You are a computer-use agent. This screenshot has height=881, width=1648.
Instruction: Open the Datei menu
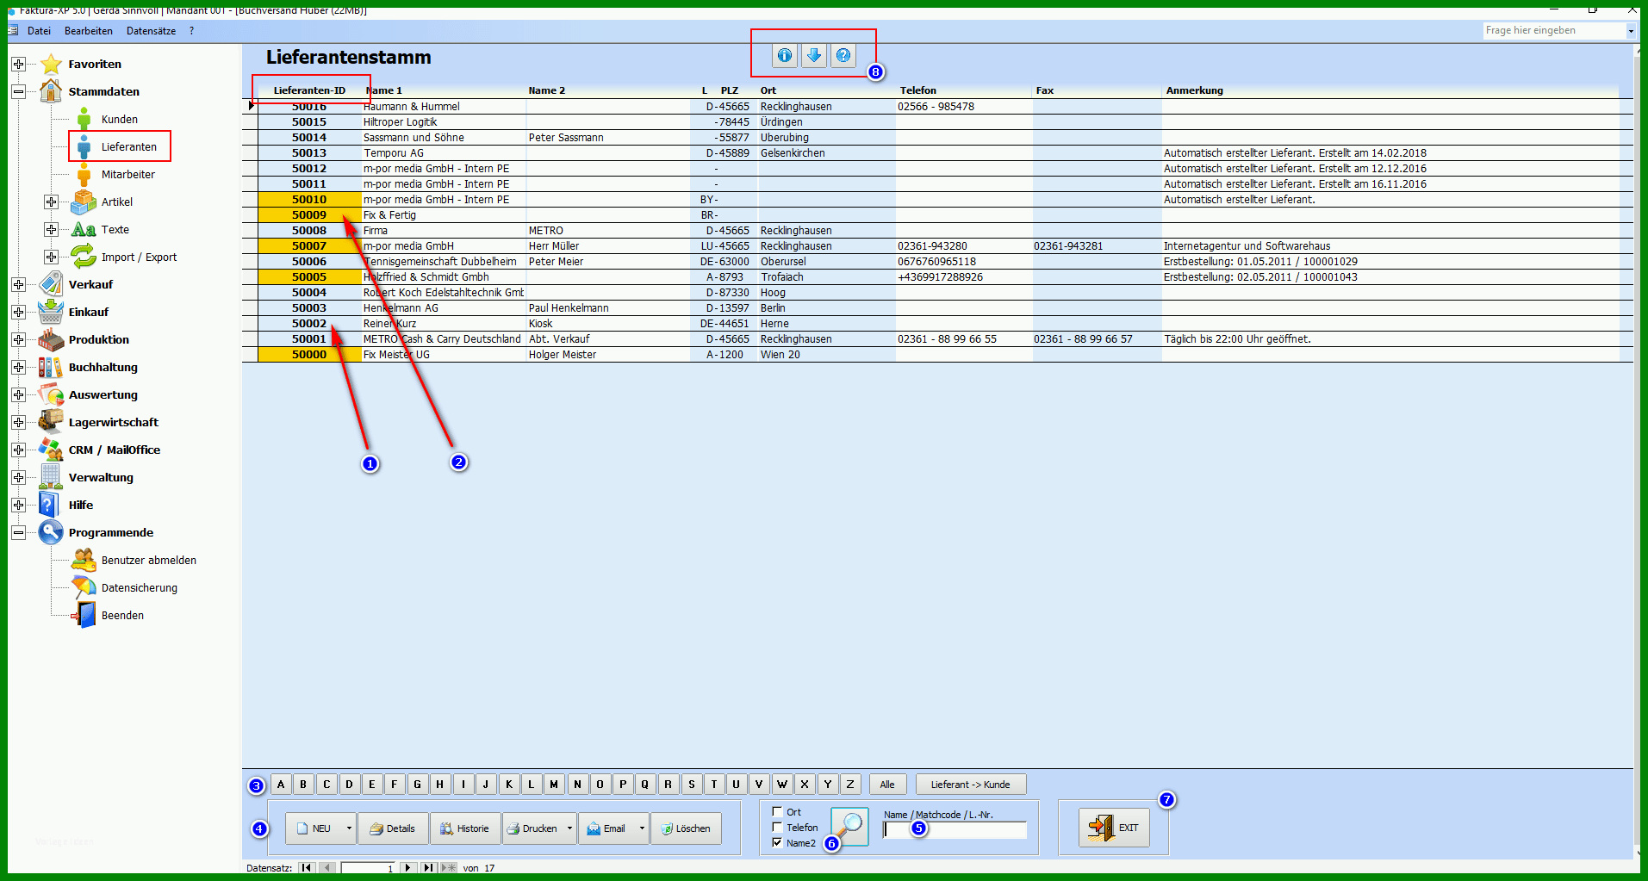pyautogui.click(x=39, y=31)
